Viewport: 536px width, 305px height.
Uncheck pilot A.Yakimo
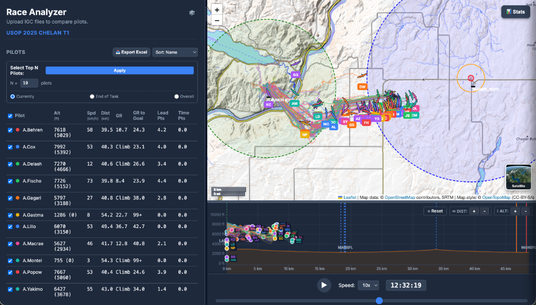pyautogui.click(x=10, y=290)
